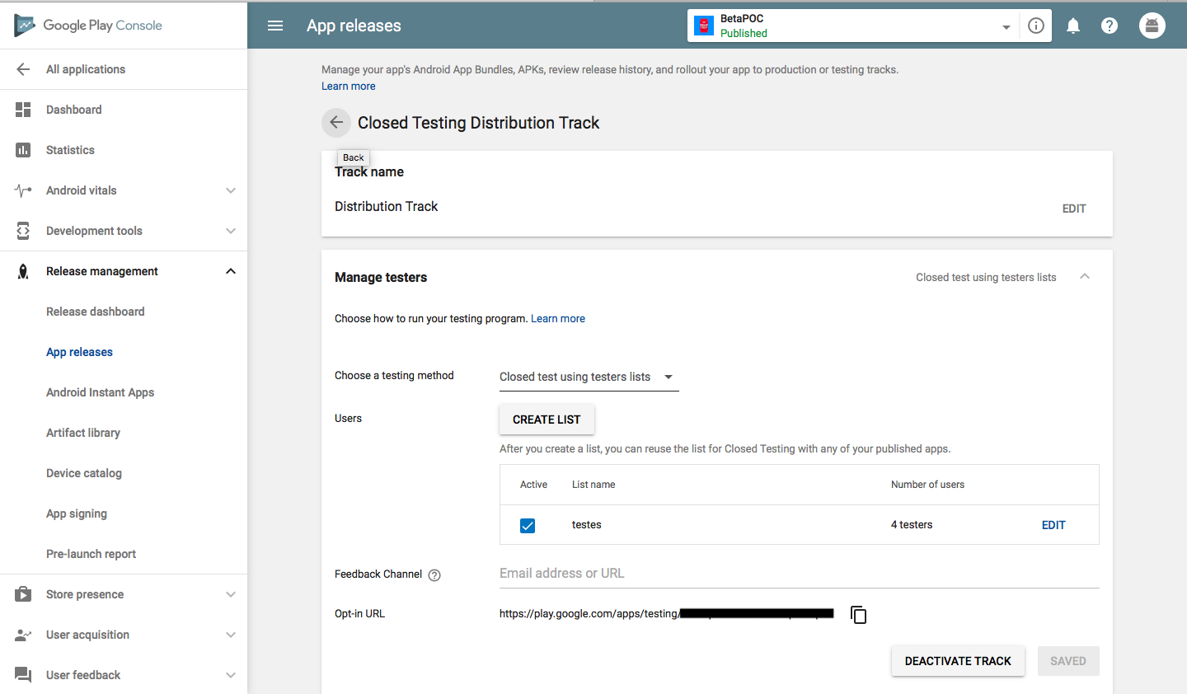This screenshot has width=1187, height=694.
Task: Copy the Opt-in URL
Action: tap(858, 615)
